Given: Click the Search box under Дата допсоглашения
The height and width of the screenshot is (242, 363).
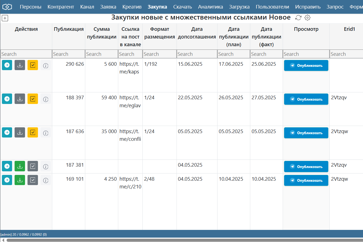Looking at the screenshot, I should pos(197,54).
